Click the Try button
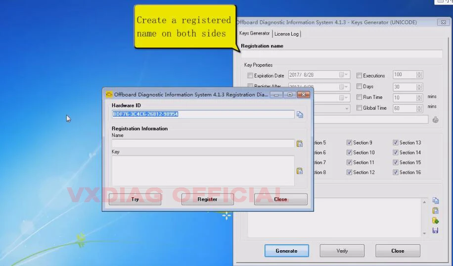453x266 pixels. click(135, 199)
